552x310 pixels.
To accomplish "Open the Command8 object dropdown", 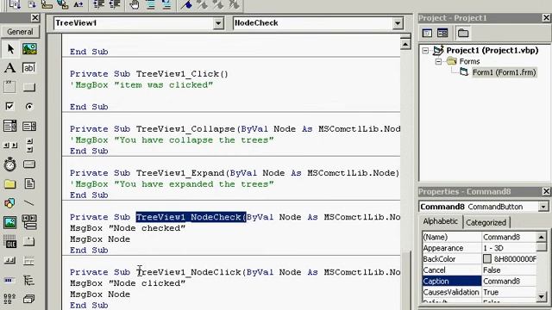I will tap(543, 207).
